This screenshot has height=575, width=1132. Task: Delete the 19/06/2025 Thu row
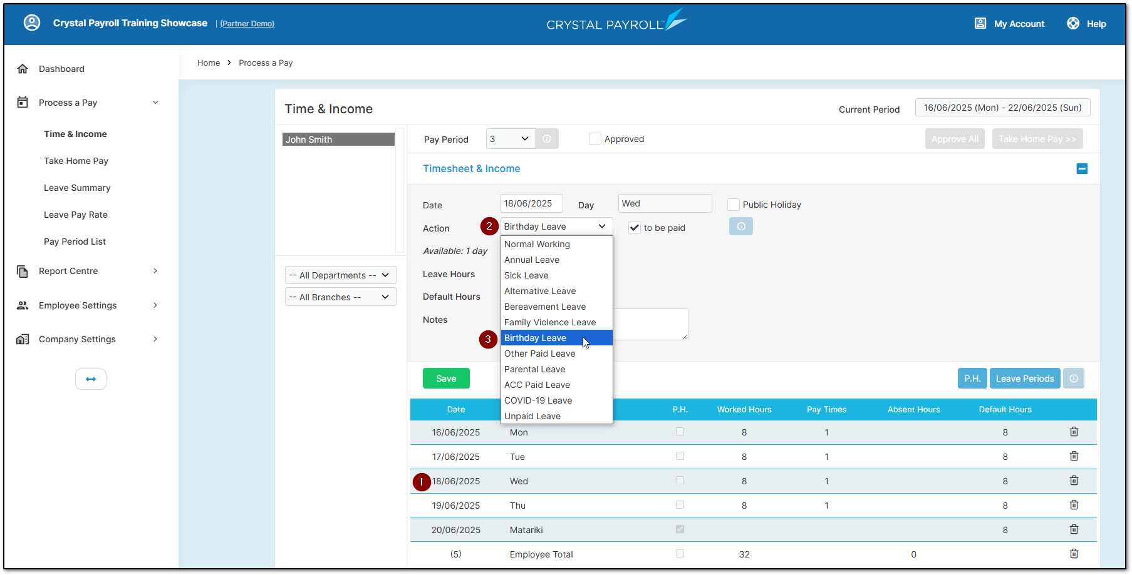[1074, 505]
